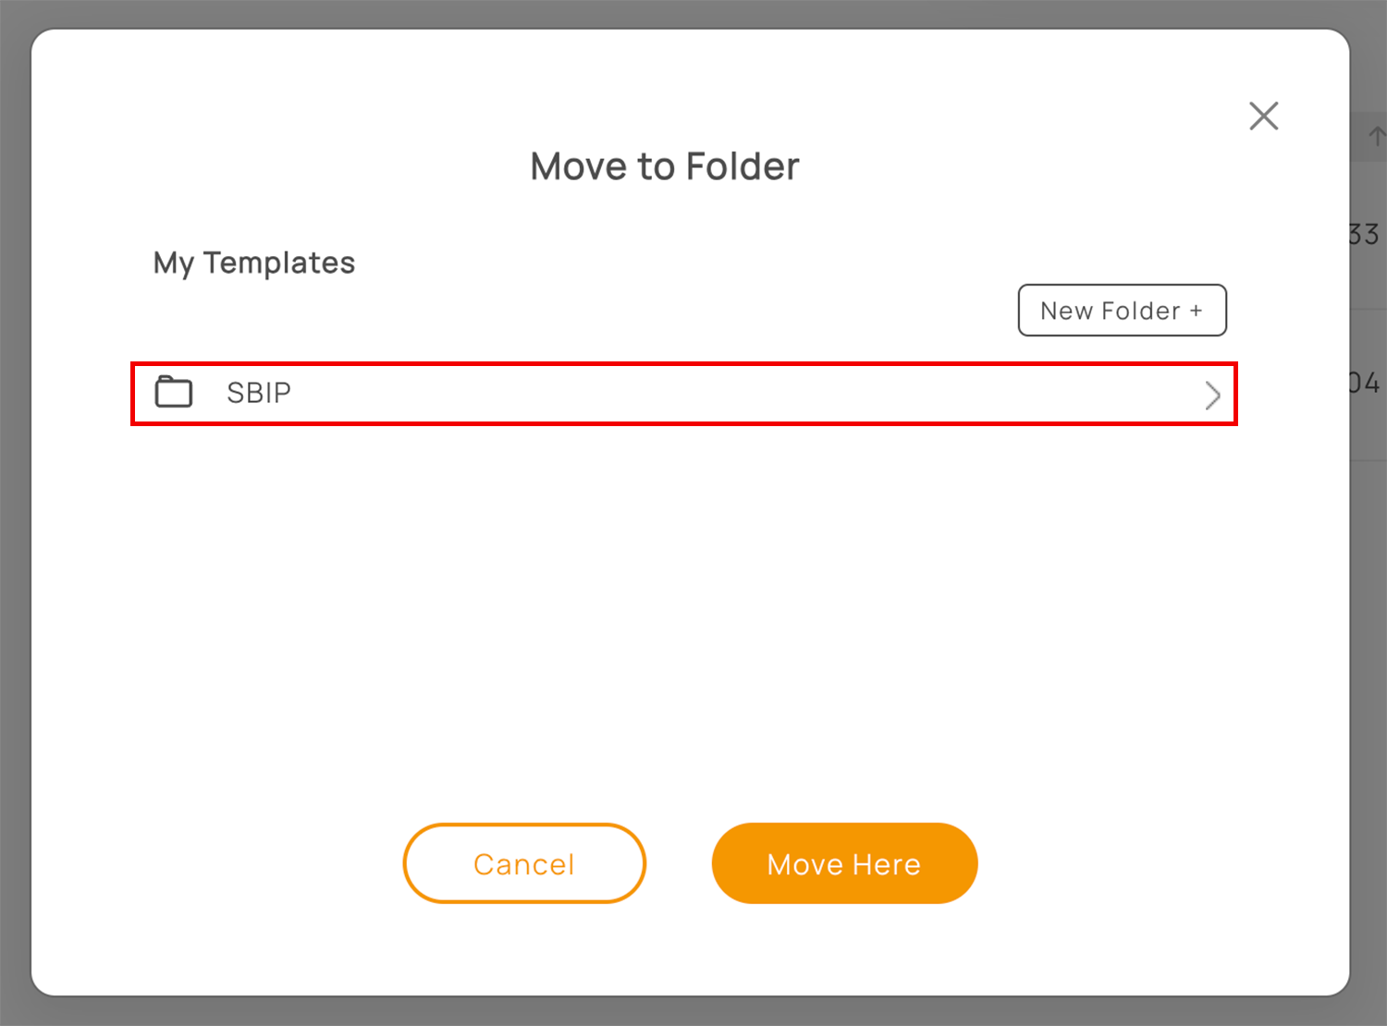Click the orange-outlined Cancel button
This screenshot has height=1026, width=1387.
(x=524, y=863)
